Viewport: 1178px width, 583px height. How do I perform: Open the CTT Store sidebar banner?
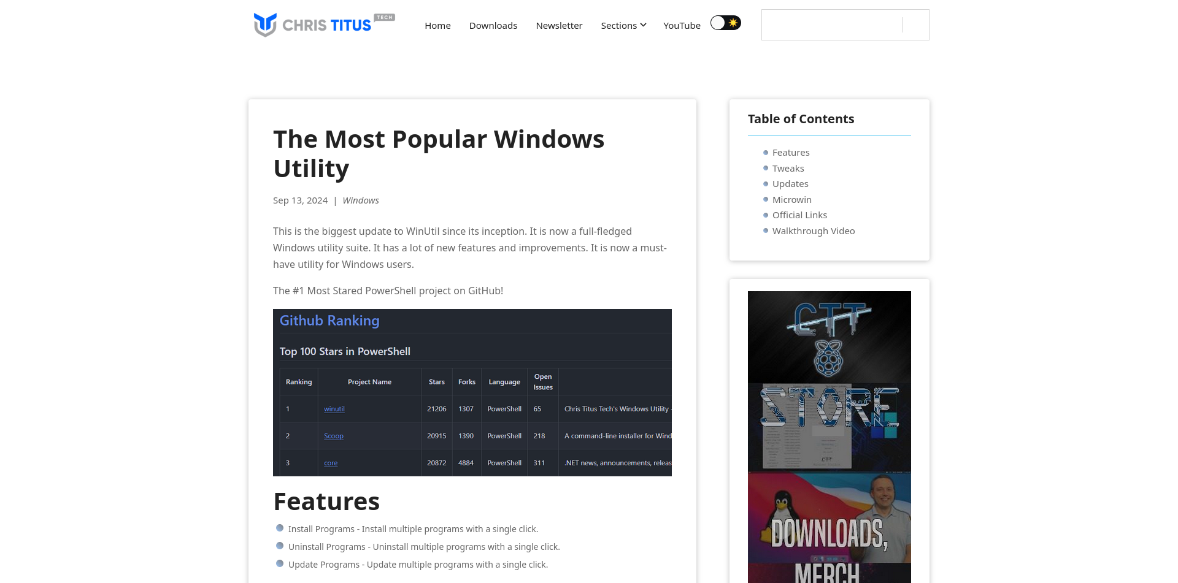coord(830,381)
